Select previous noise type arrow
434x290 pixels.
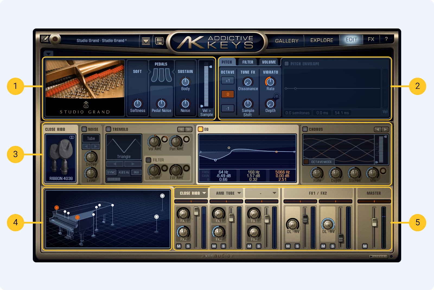[x=87, y=146]
